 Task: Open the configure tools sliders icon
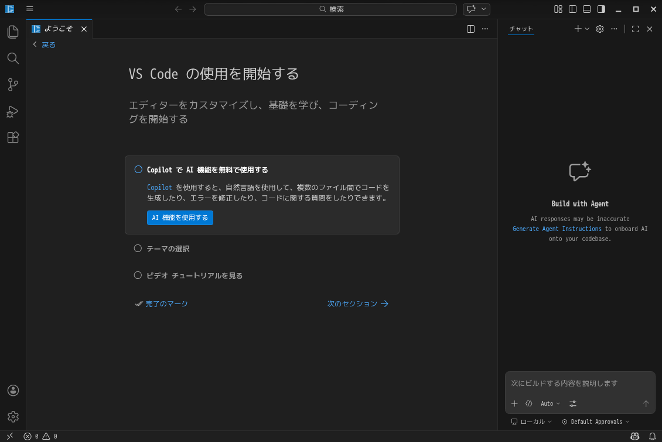tap(573, 403)
